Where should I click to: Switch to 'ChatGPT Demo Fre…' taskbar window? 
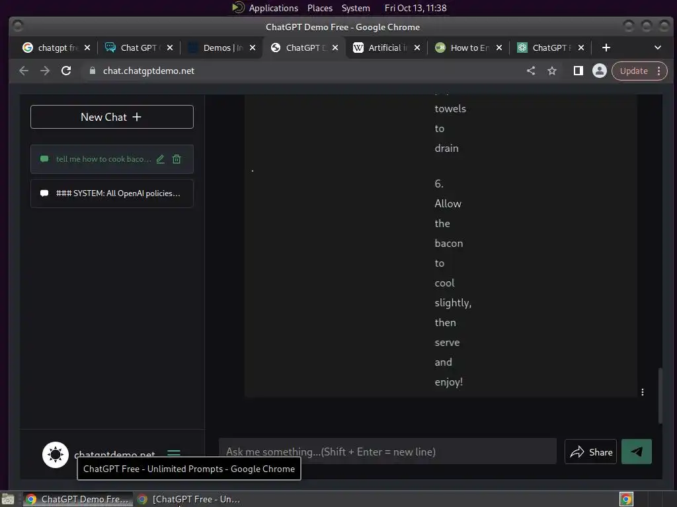(78, 499)
